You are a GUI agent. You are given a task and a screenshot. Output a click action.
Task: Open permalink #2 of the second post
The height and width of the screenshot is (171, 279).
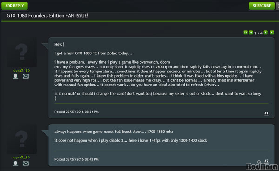coord(266,161)
